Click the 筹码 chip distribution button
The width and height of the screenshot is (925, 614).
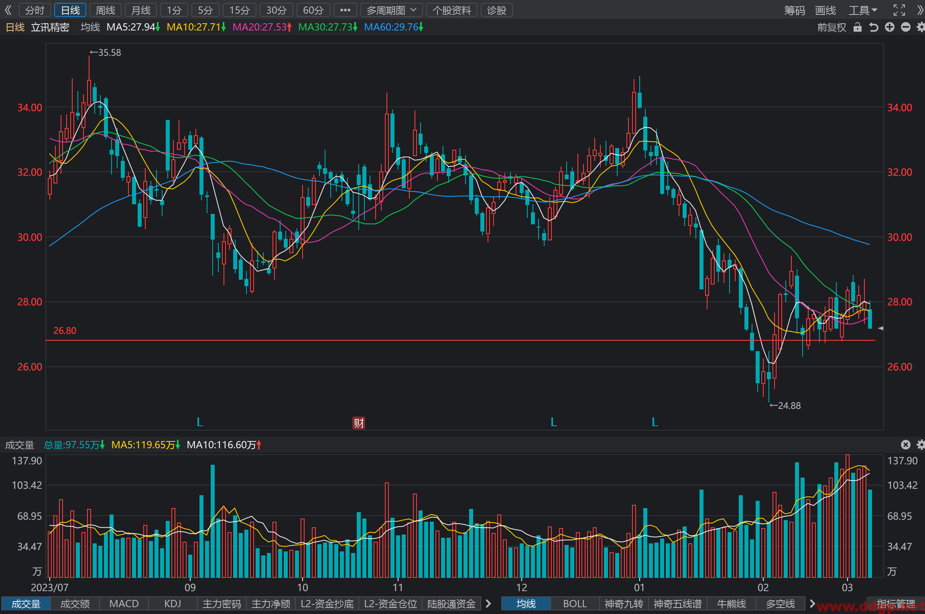point(795,10)
